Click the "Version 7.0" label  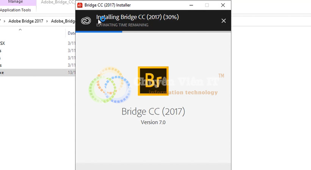(153, 122)
